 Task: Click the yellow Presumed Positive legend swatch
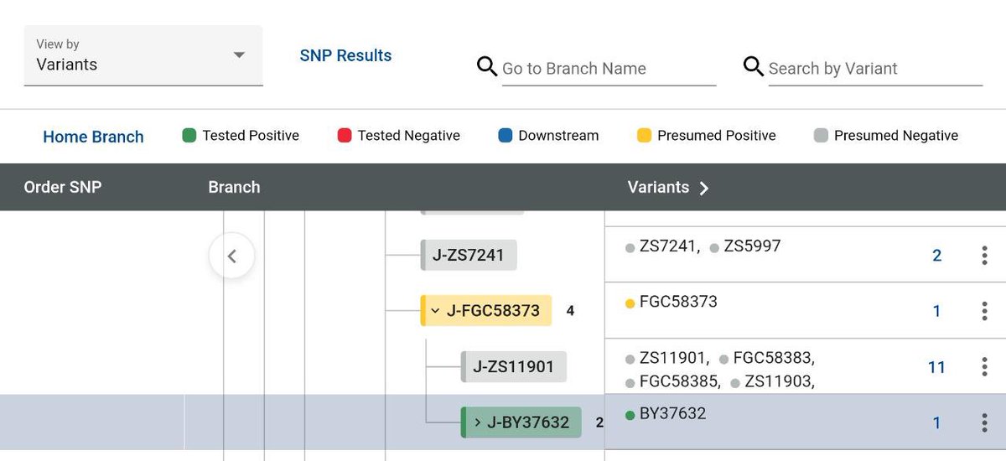pyautogui.click(x=644, y=135)
